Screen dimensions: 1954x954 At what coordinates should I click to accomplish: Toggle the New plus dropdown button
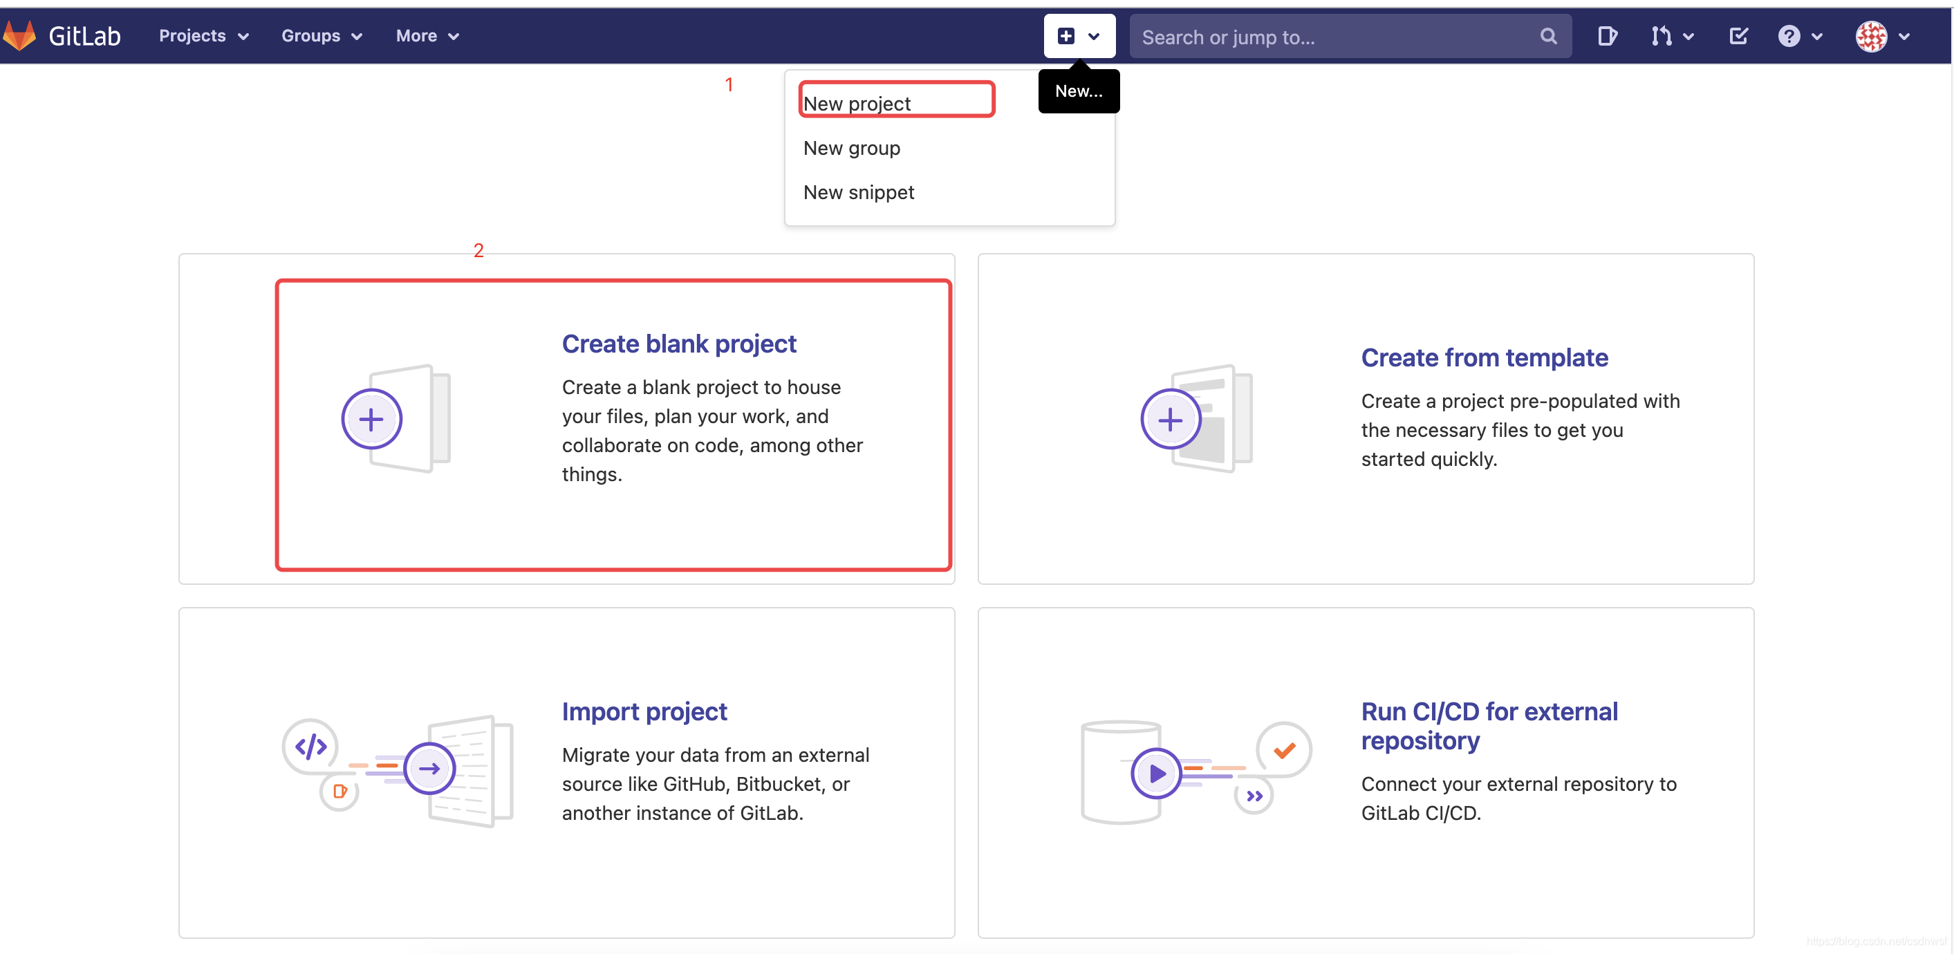1079,36
